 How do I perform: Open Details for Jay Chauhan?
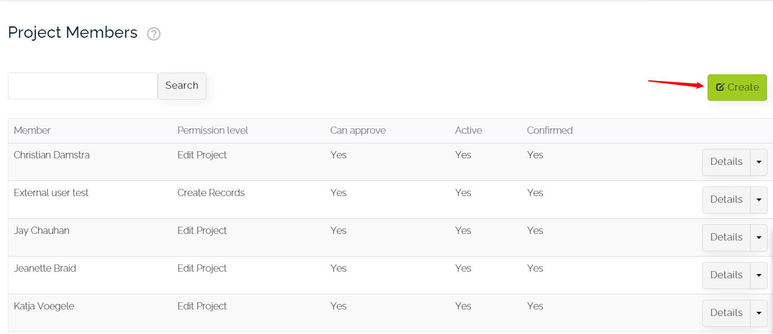point(726,237)
